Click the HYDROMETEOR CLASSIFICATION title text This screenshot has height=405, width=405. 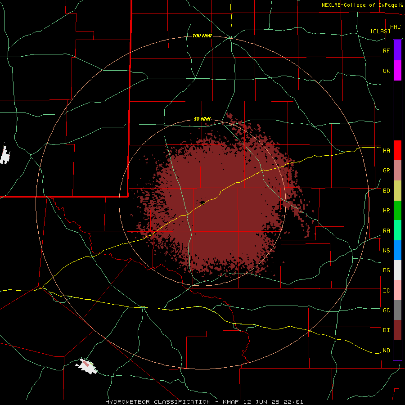[158, 402]
